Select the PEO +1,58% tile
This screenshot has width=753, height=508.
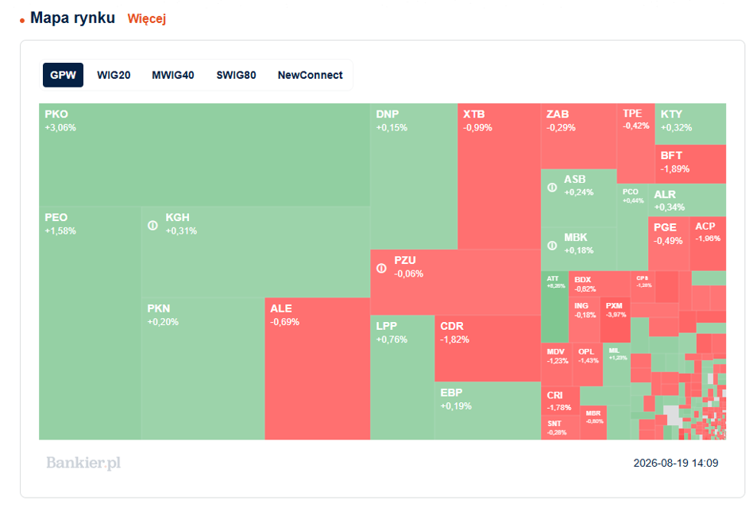click(90, 323)
